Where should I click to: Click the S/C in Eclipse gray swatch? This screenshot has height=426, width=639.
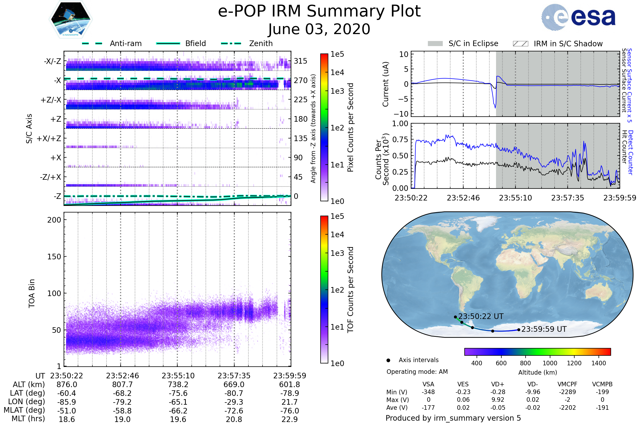tap(435, 43)
